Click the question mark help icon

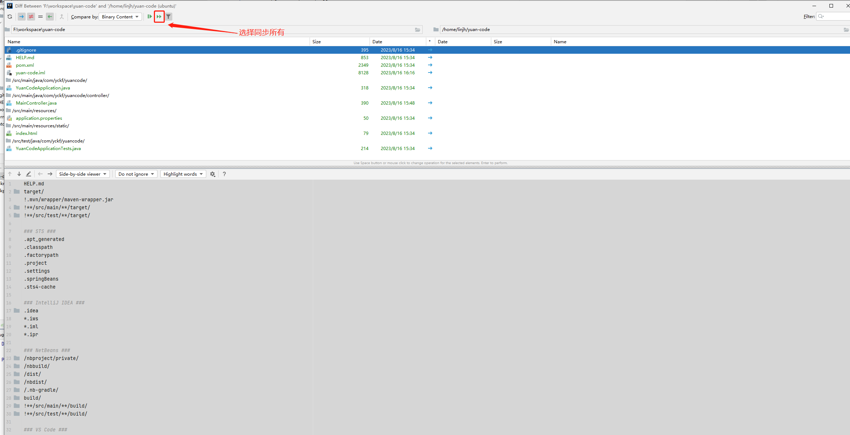click(224, 174)
